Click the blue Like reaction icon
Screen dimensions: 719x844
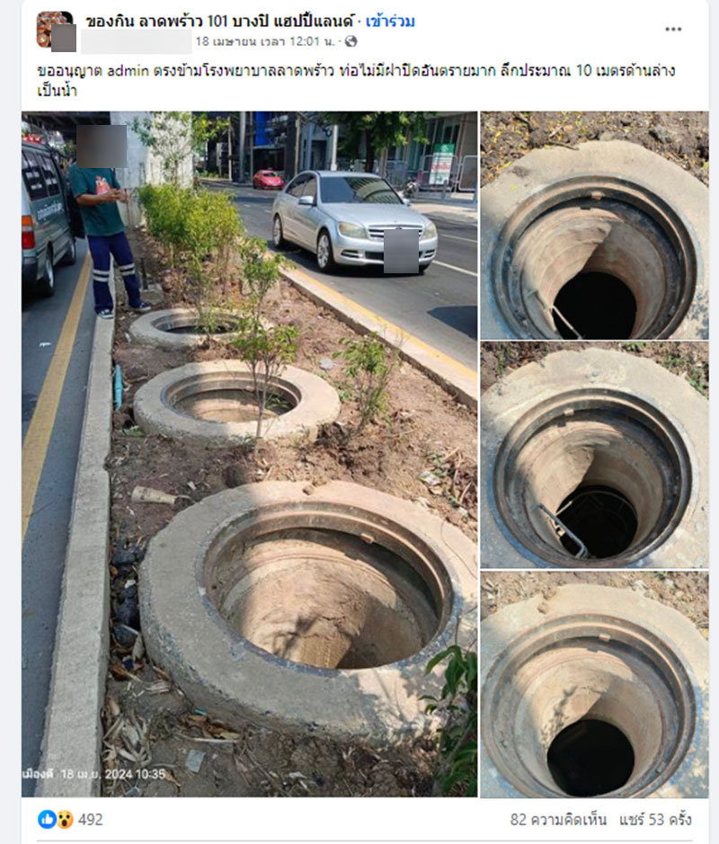46,819
